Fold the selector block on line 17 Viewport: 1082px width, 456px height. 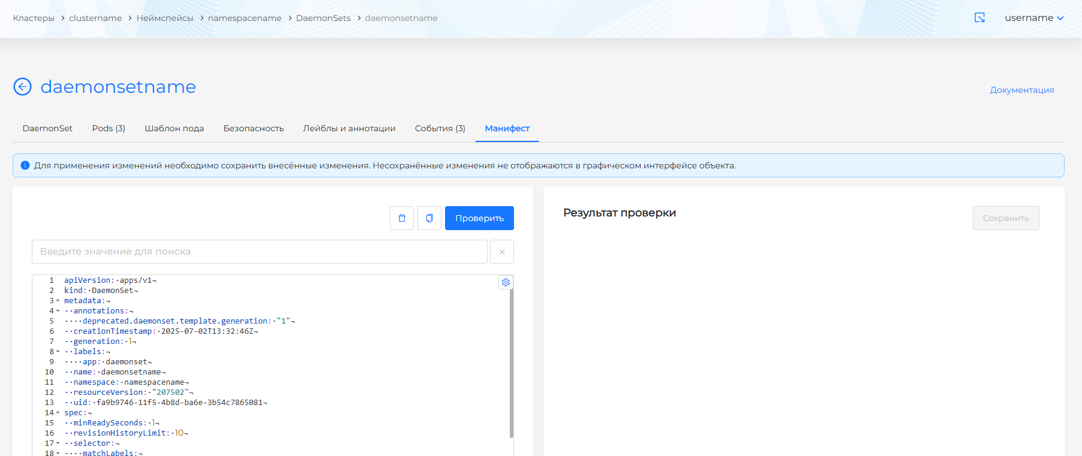pos(58,443)
